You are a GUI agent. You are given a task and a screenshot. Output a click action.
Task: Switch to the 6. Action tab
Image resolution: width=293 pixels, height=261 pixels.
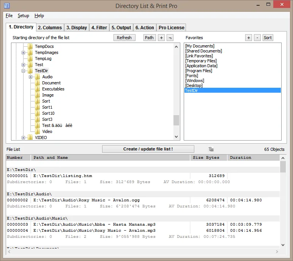[145, 27]
